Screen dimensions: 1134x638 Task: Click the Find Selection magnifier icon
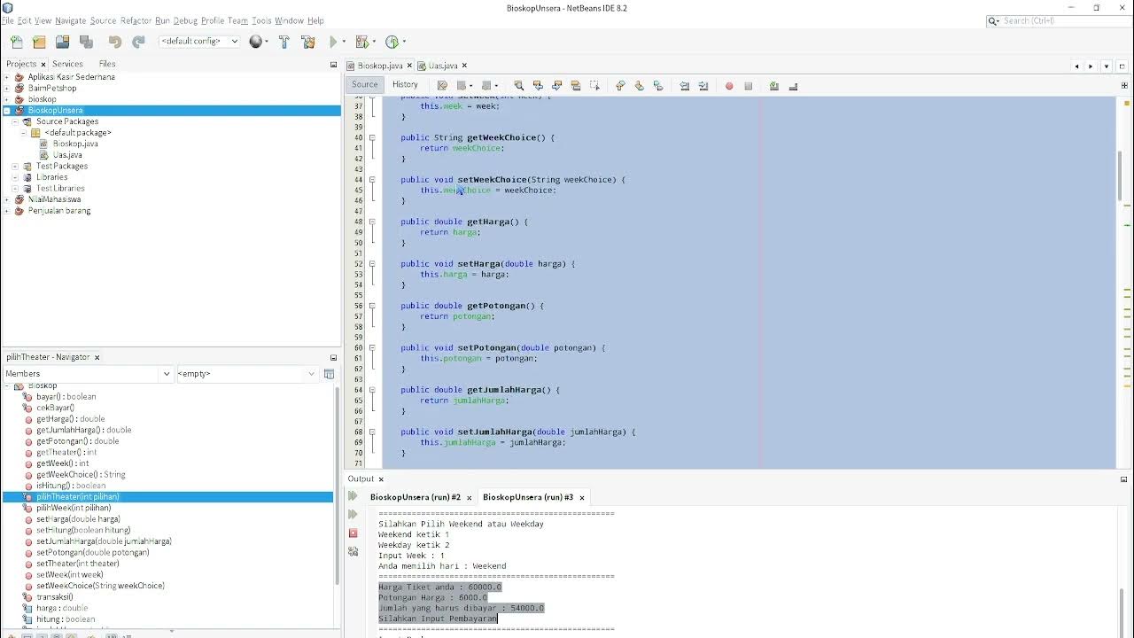[519, 86]
